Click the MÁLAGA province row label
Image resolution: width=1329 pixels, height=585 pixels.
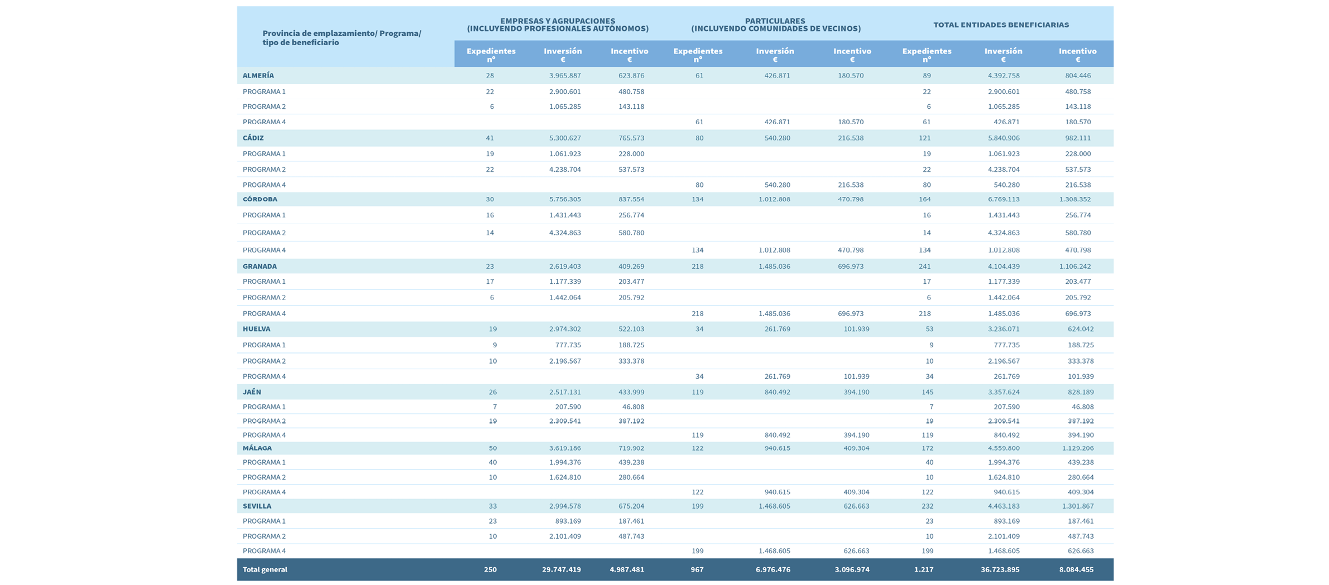[x=257, y=448]
